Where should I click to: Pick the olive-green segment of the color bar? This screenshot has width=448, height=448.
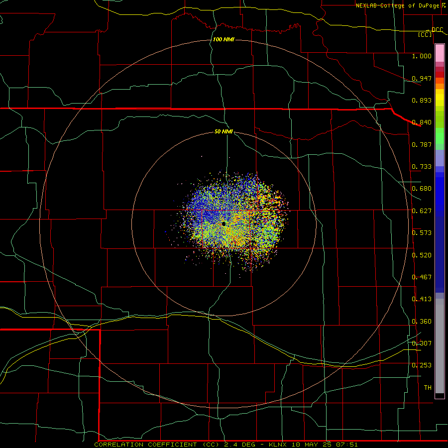[x=440, y=119]
